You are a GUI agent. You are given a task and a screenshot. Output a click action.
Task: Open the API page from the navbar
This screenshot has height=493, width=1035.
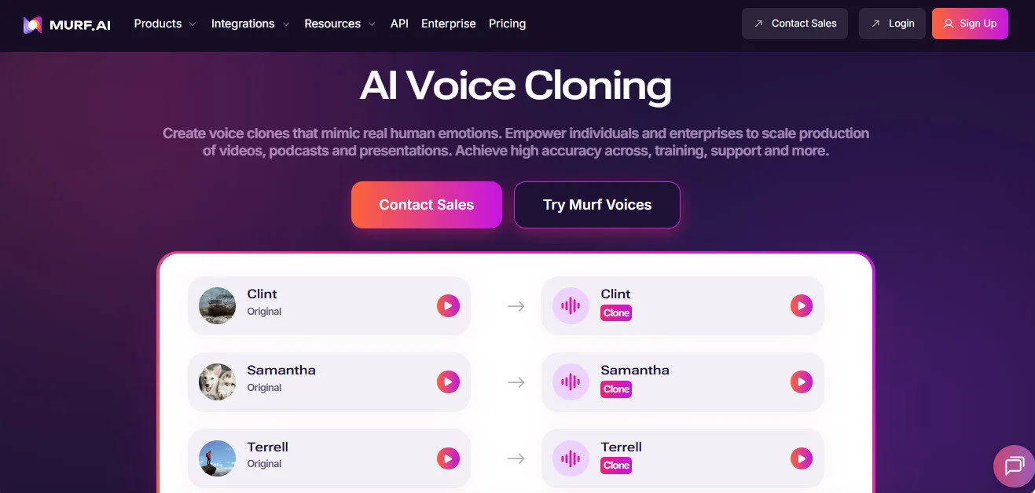point(399,24)
